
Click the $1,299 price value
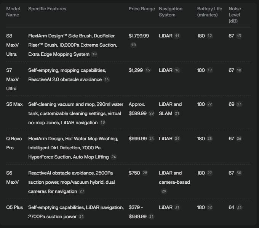tap(136, 70)
